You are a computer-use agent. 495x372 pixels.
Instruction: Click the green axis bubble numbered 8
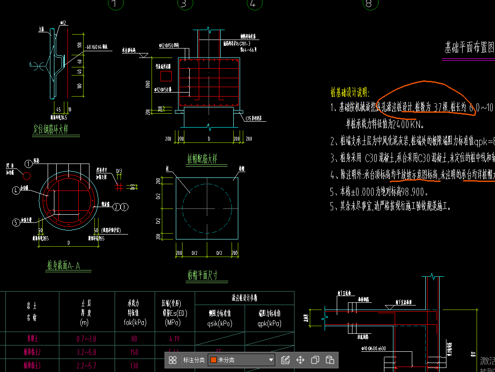click(370, 4)
